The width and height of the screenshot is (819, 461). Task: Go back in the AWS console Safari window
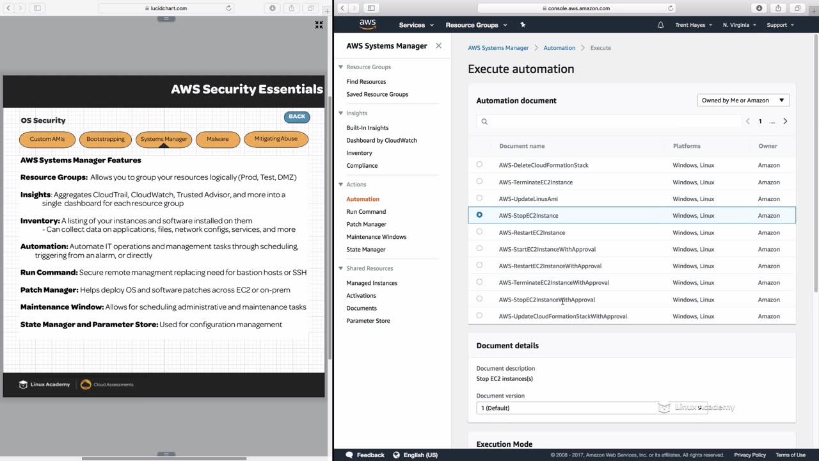[x=342, y=8]
